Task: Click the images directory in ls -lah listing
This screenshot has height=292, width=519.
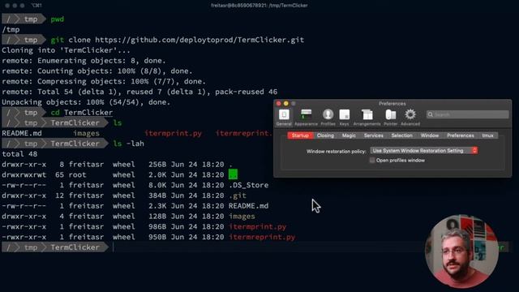Action: click(x=242, y=217)
